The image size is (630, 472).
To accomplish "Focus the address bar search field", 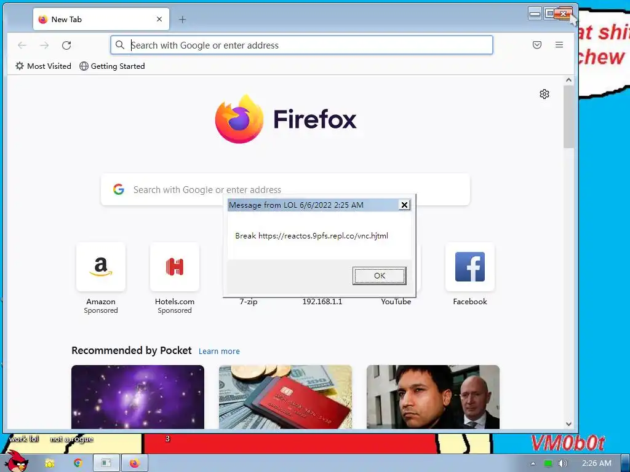I will [301, 45].
